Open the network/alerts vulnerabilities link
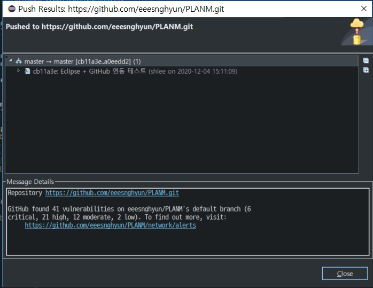The height and width of the screenshot is (288, 373). tap(111, 225)
